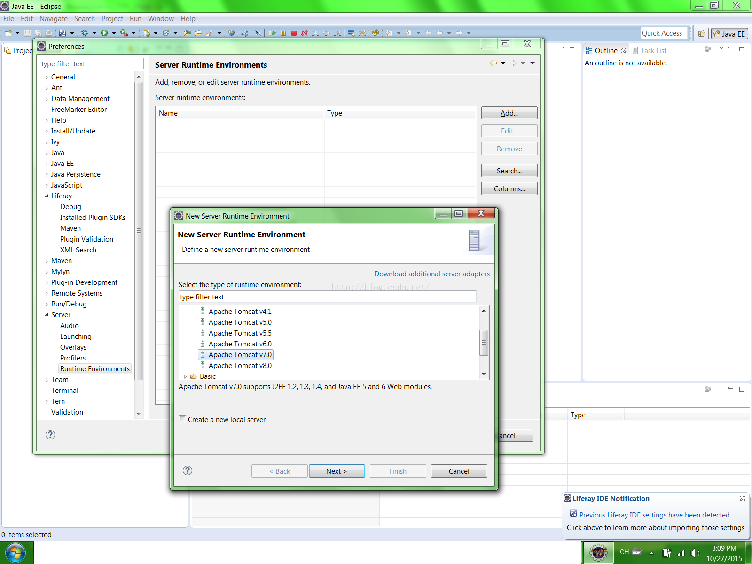Click the Save icon in Eclipse toolbar

pos(27,33)
